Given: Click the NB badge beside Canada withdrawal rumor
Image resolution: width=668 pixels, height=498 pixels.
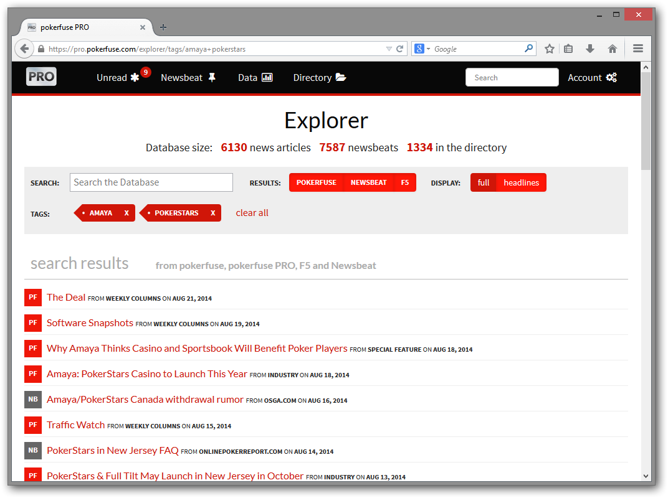Looking at the screenshot, I should (x=33, y=399).
